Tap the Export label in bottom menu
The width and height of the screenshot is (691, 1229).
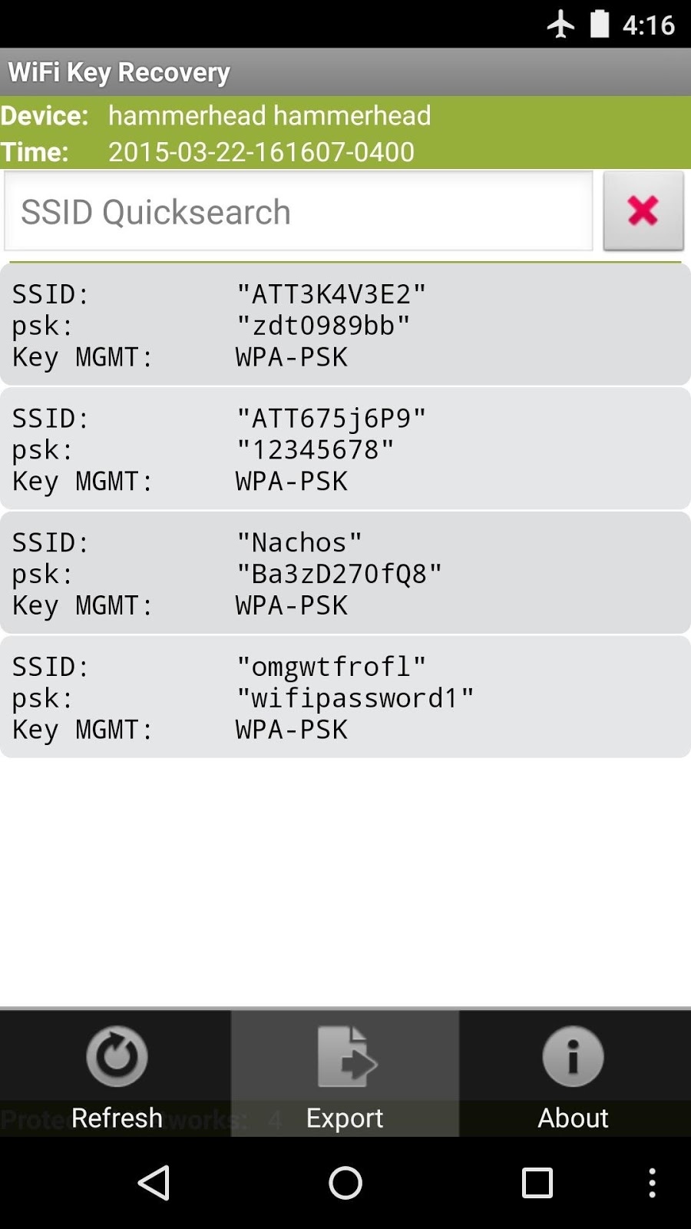pos(345,1118)
